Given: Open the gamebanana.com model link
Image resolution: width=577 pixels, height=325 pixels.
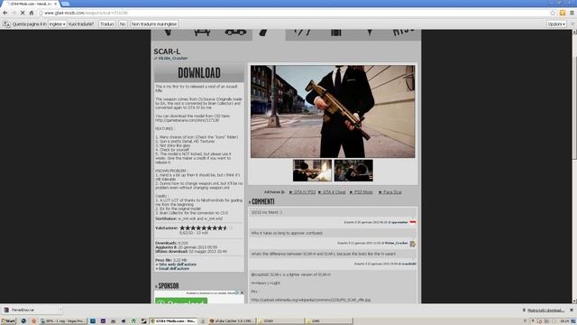Looking at the screenshot, I should click(187, 120).
